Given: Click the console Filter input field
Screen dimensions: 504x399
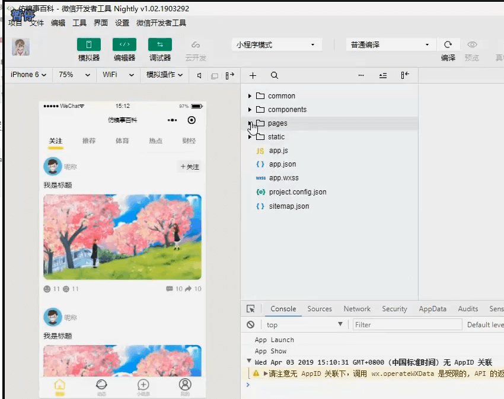Looking at the screenshot, I should [407, 325].
